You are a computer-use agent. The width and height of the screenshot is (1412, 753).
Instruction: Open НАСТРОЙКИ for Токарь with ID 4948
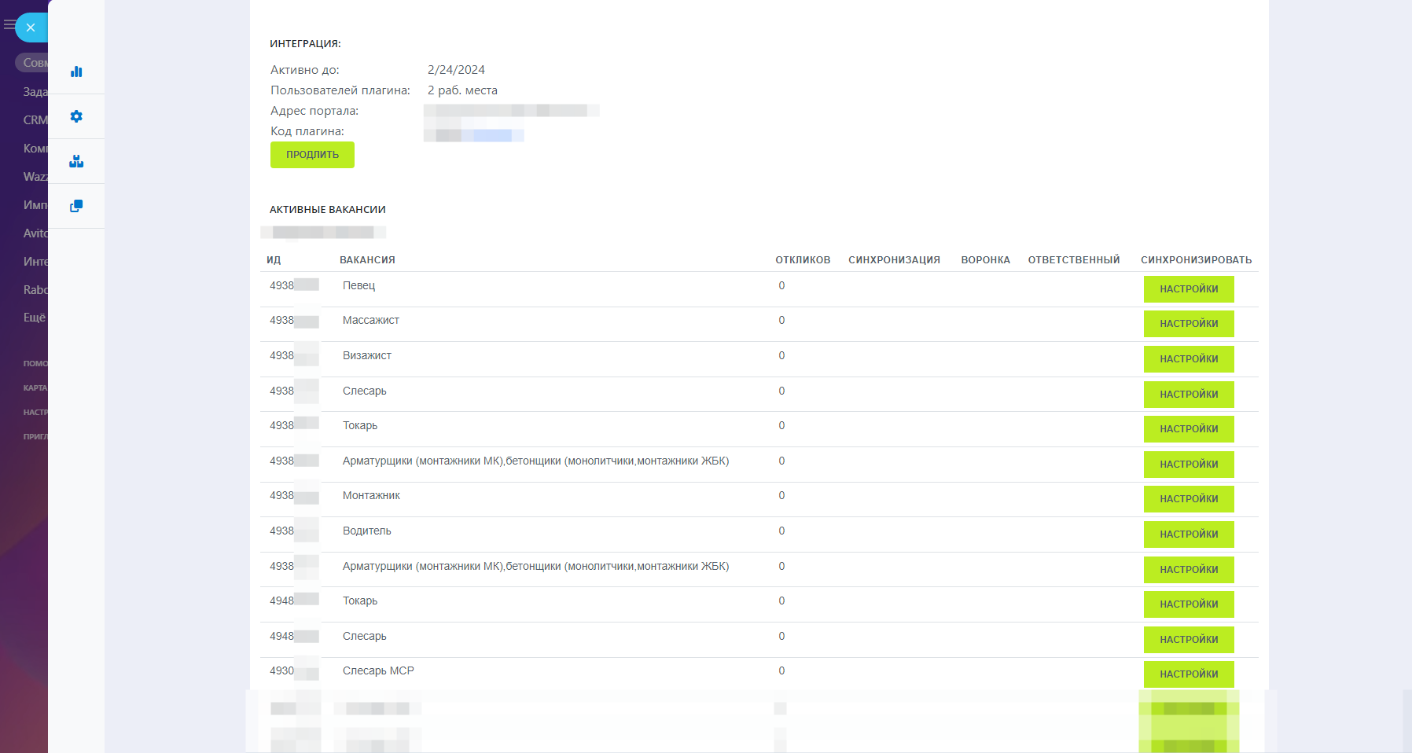[x=1189, y=604]
